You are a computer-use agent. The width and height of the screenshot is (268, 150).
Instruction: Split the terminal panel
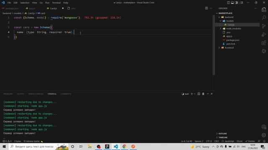(x=199, y=94)
